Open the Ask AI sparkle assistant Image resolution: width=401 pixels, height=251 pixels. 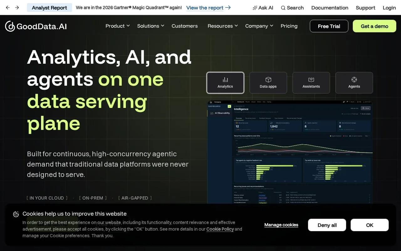coord(263,8)
